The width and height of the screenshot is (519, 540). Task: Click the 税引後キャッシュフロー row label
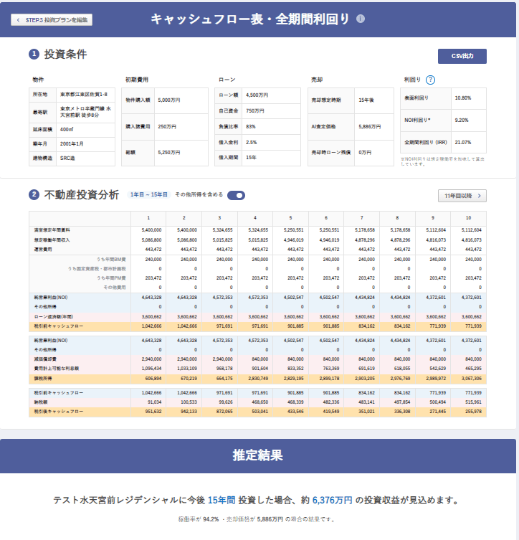[x=58, y=412]
